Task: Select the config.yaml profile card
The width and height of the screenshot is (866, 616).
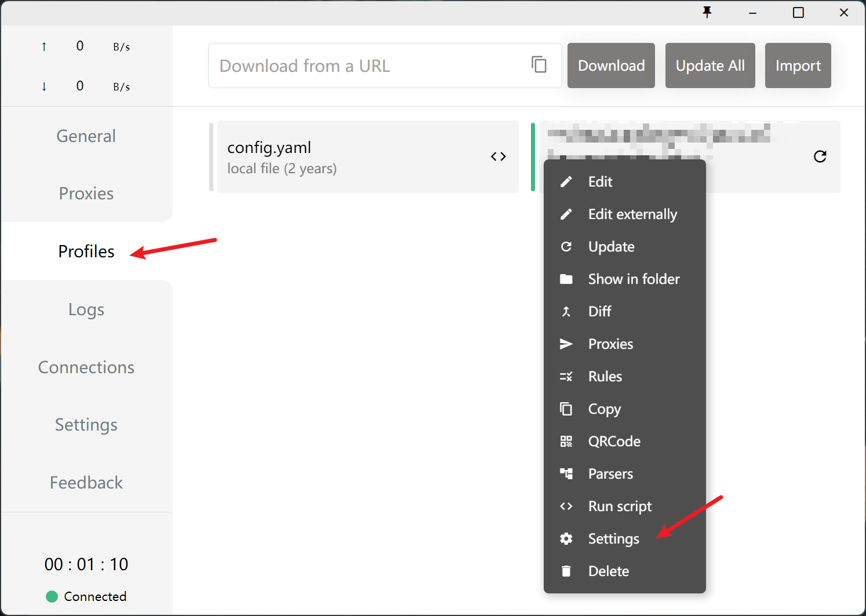Action: 348,156
